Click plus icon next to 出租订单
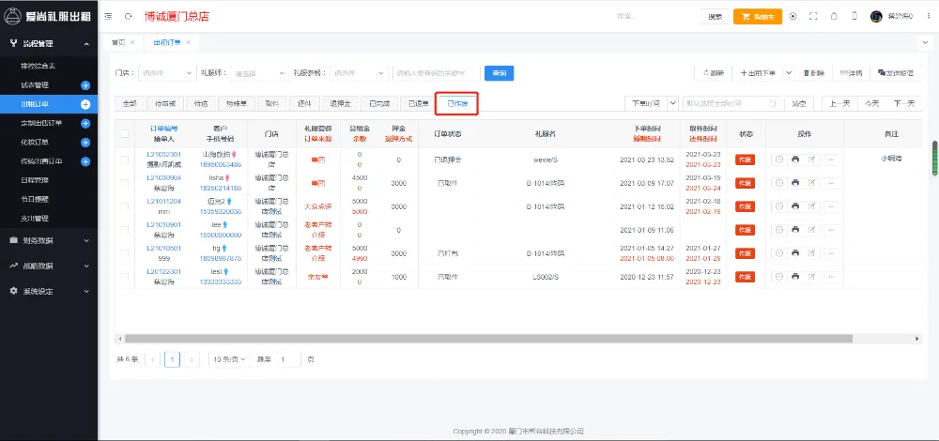The width and height of the screenshot is (939, 441). click(85, 104)
